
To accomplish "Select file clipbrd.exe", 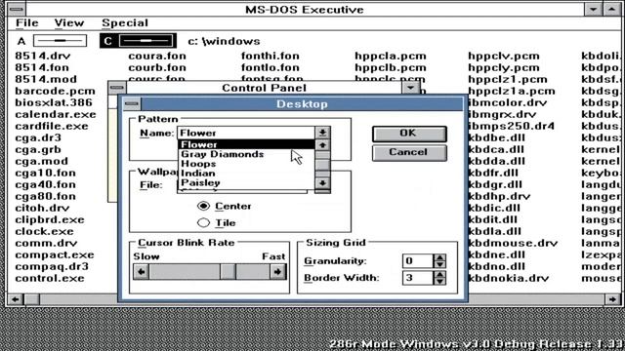I will click(x=50, y=219).
